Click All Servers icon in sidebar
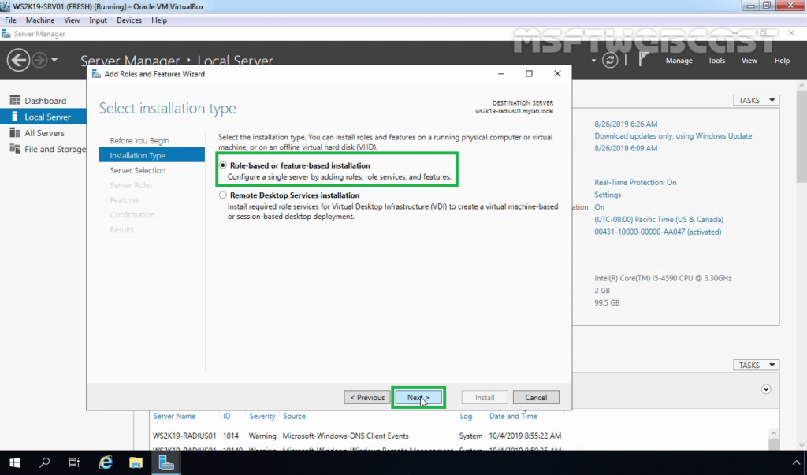Image resolution: width=807 pixels, height=475 pixels. pos(14,133)
